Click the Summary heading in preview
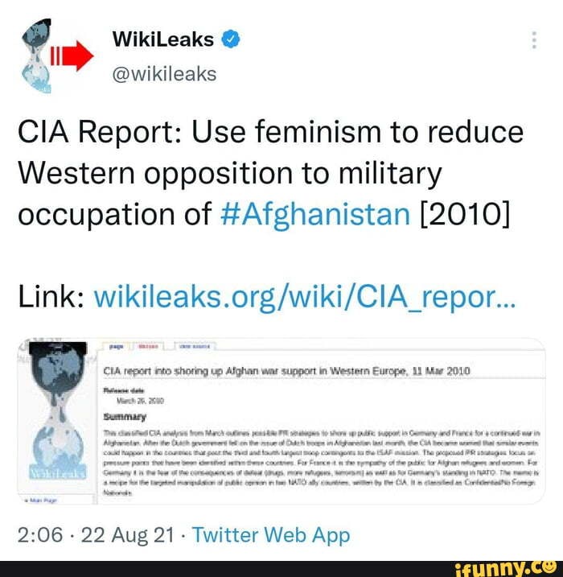 click(125, 417)
